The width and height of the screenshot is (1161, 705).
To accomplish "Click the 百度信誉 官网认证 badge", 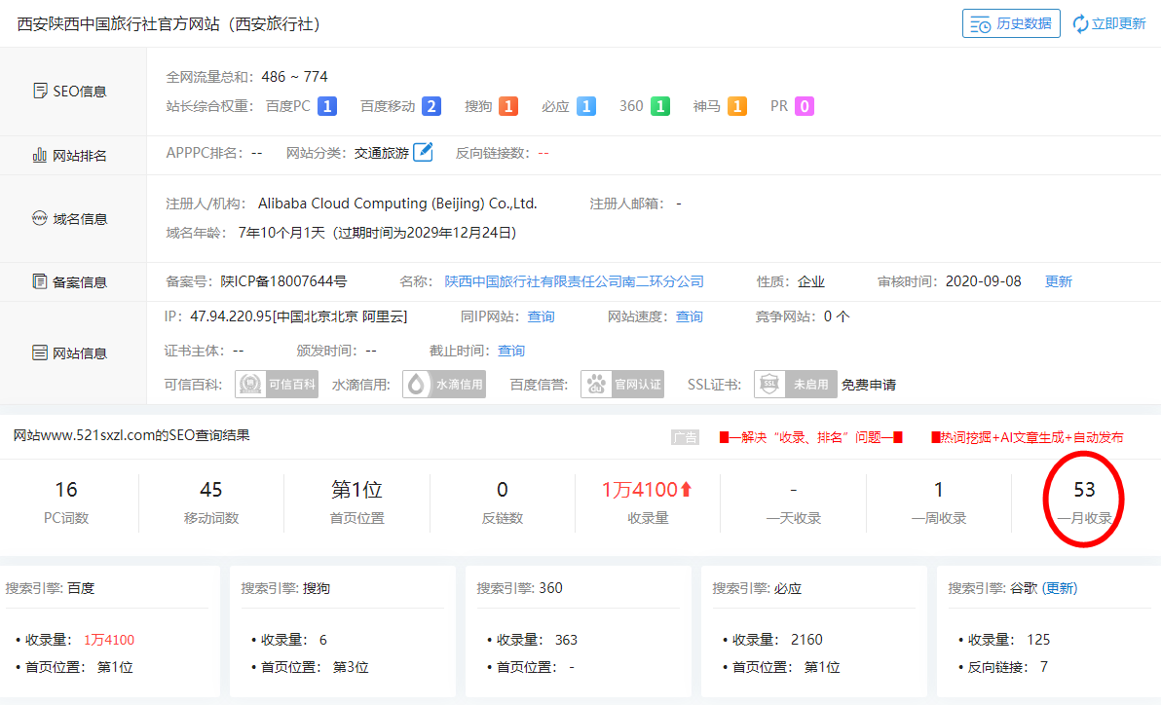I will [622, 385].
